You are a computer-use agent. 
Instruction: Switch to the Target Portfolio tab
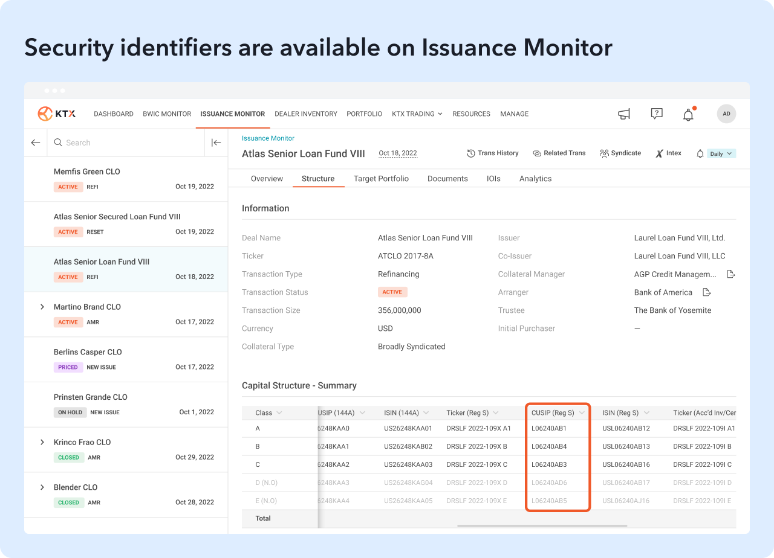pos(381,179)
